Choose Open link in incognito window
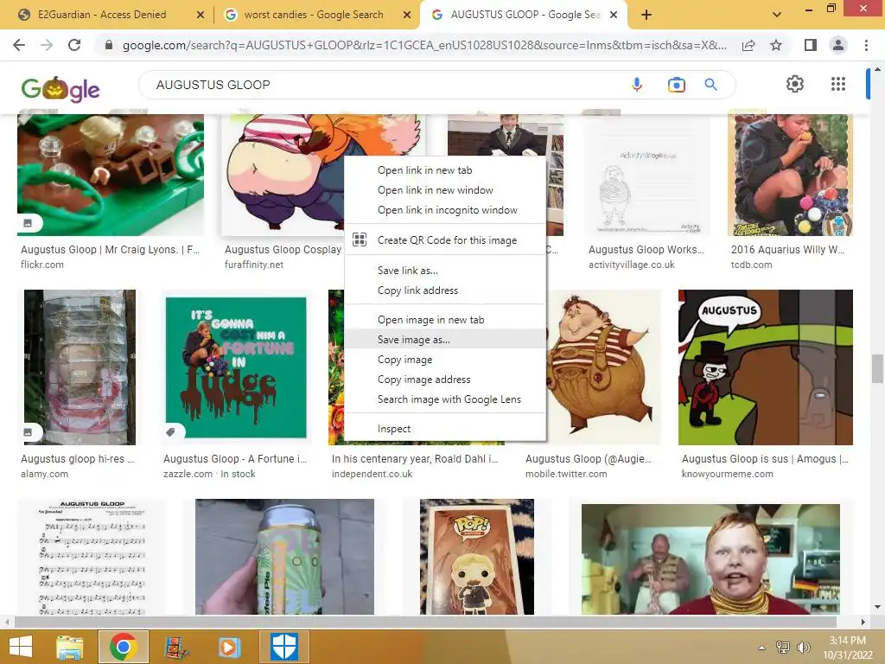 (x=447, y=210)
